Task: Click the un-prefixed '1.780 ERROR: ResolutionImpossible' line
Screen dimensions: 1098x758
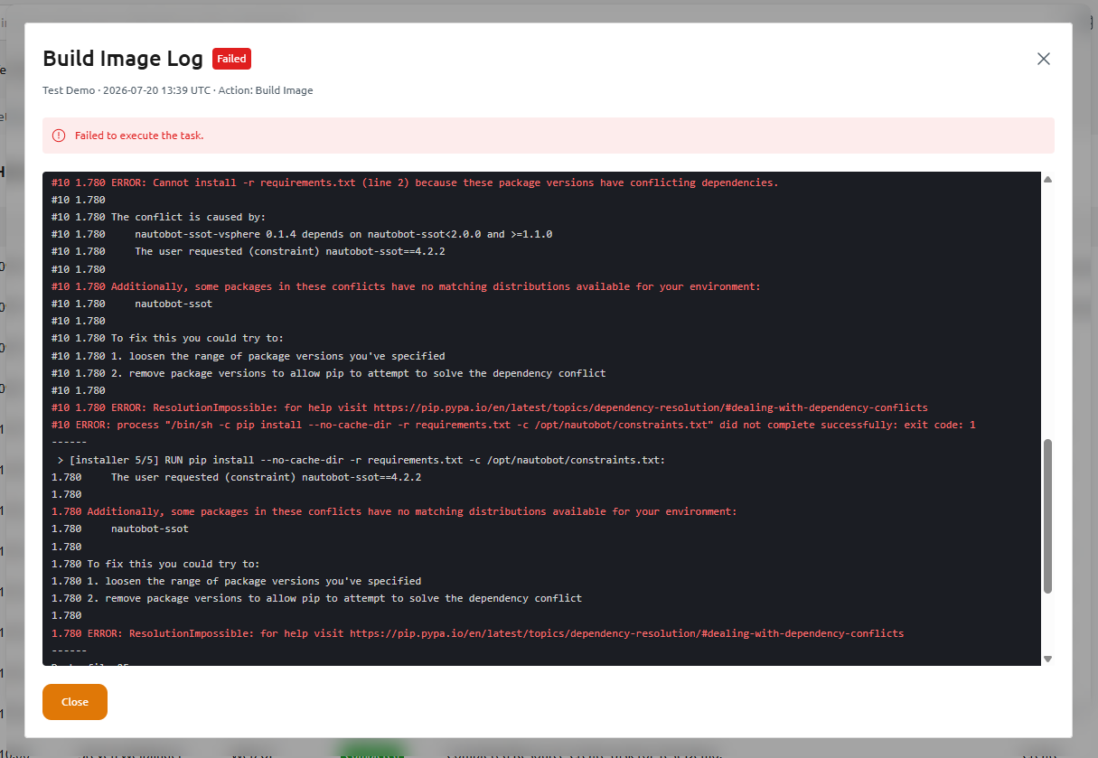Action: pyautogui.click(x=478, y=633)
